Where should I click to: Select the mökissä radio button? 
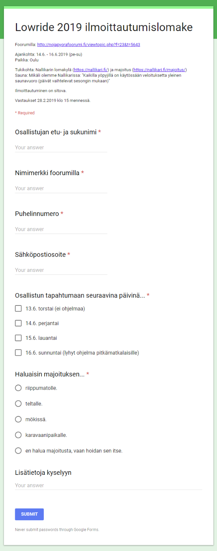click(x=18, y=419)
